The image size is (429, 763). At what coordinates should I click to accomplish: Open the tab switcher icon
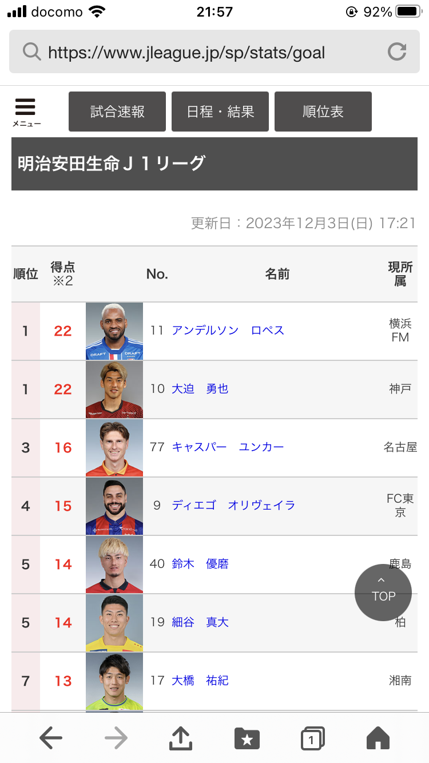point(312,738)
